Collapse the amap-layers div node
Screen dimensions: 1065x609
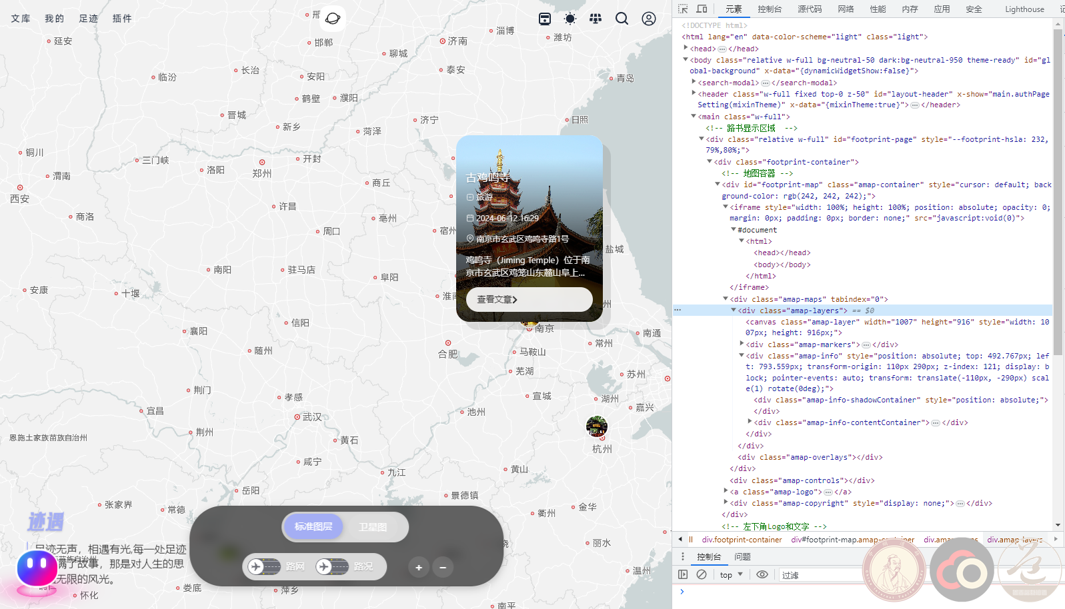pyautogui.click(x=734, y=310)
